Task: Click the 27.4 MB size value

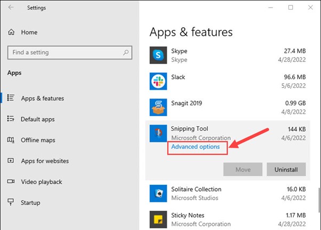Action: pos(294,51)
